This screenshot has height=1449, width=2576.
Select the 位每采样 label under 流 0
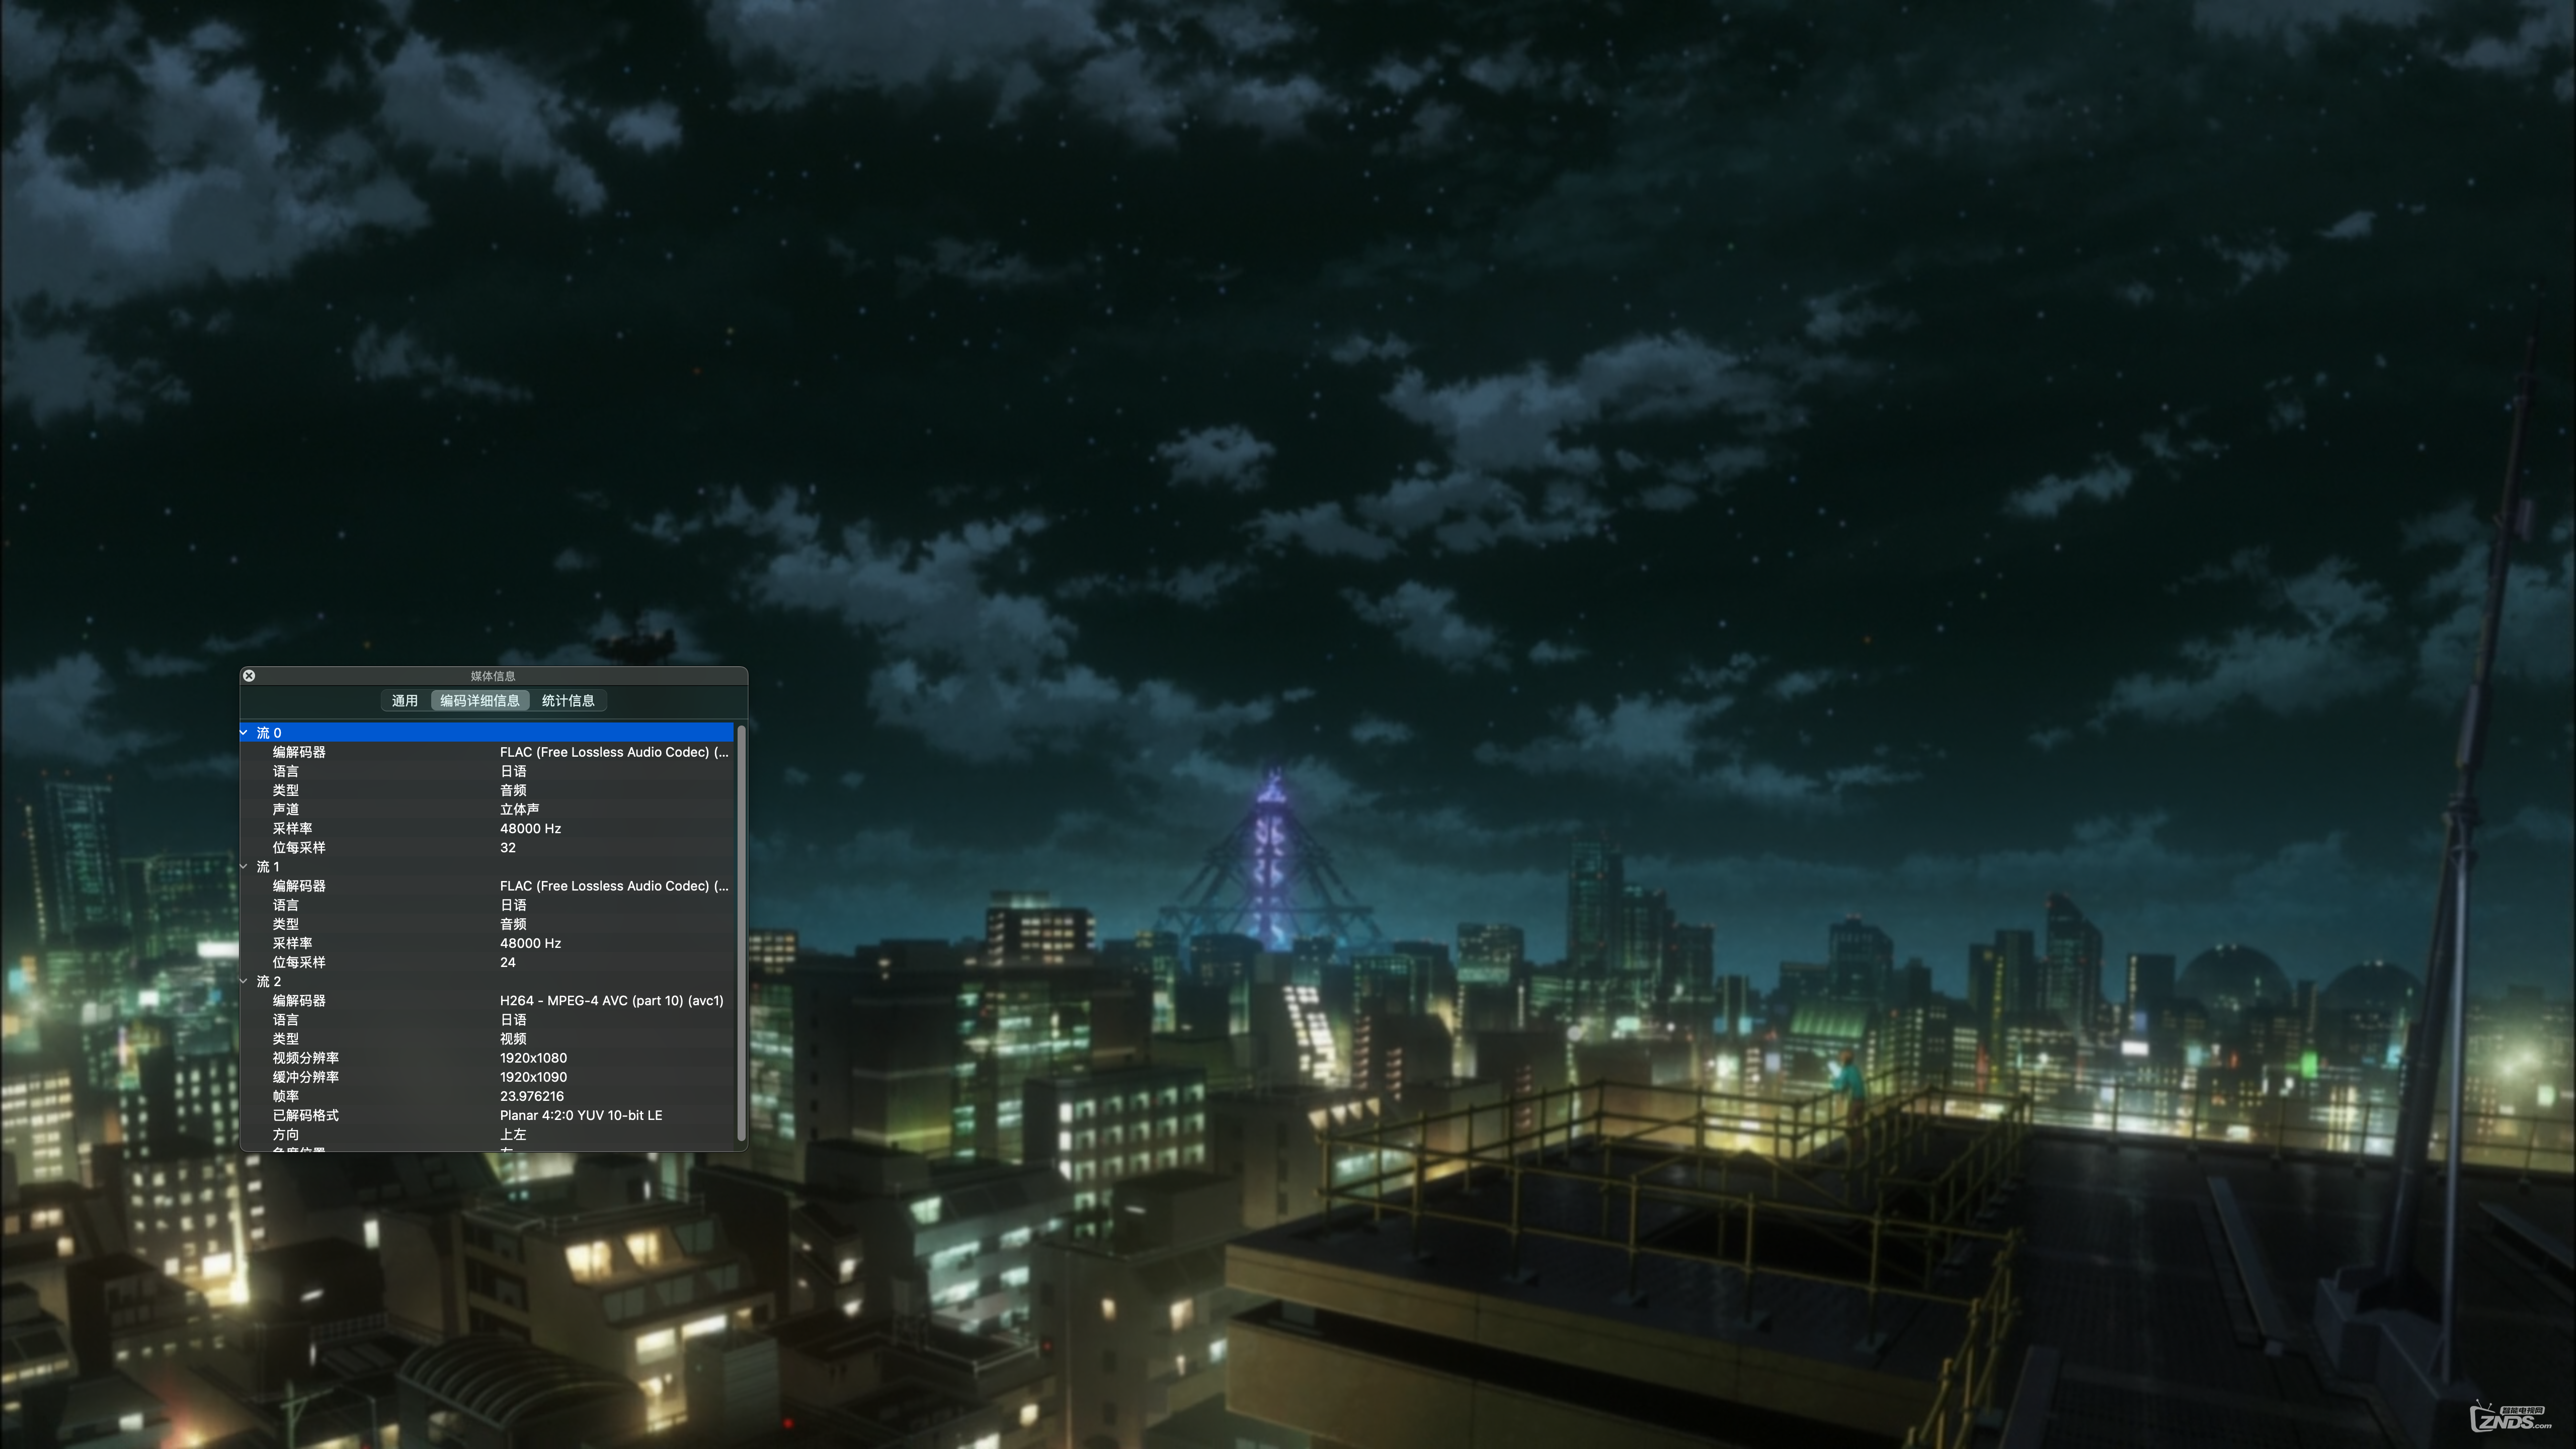point(299,848)
